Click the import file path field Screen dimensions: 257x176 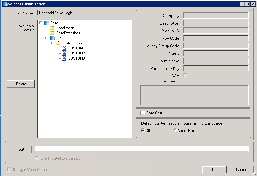click(x=142, y=149)
